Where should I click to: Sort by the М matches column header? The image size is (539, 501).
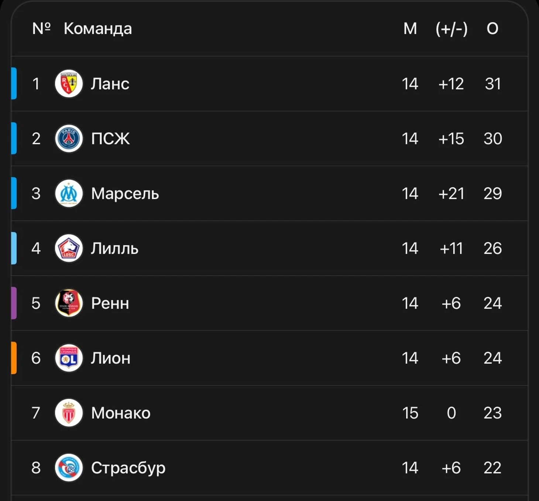click(x=410, y=28)
